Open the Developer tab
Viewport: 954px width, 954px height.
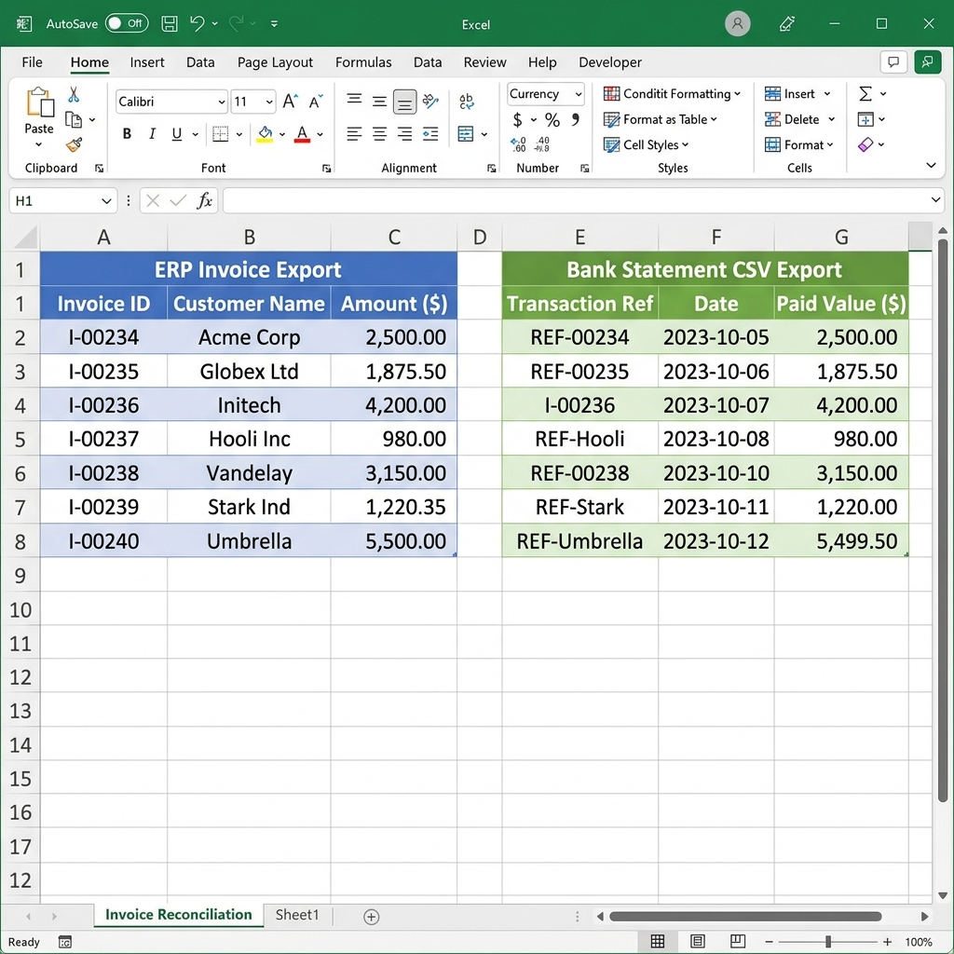[x=610, y=62]
